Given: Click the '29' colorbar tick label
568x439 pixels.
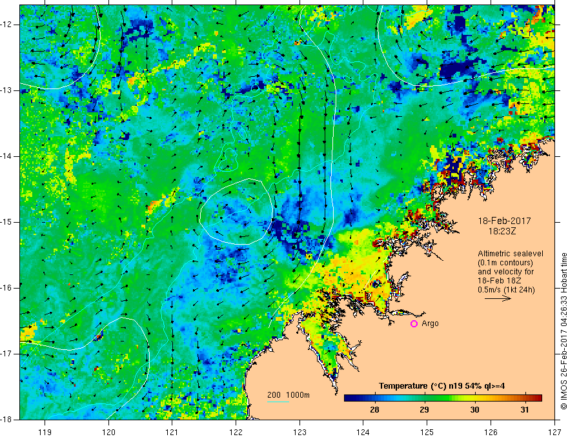Looking at the screenshot, I should coord(424,410).
